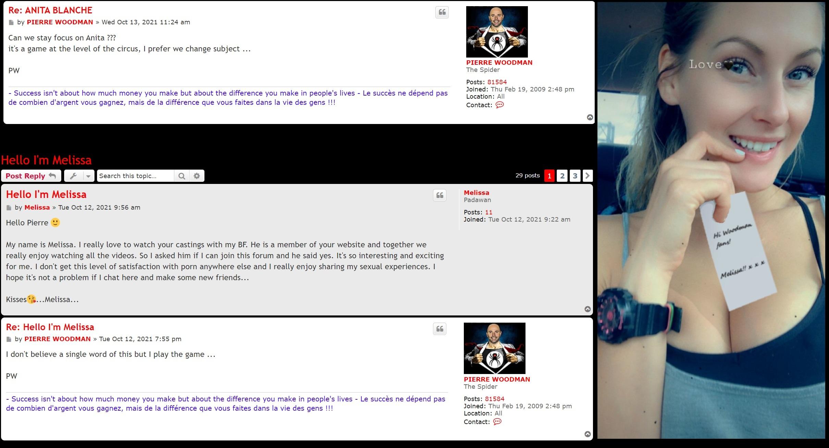This screenshot has height=448, width=829.
Task: Click the search magnifier icon button
Action: (182, 176)
